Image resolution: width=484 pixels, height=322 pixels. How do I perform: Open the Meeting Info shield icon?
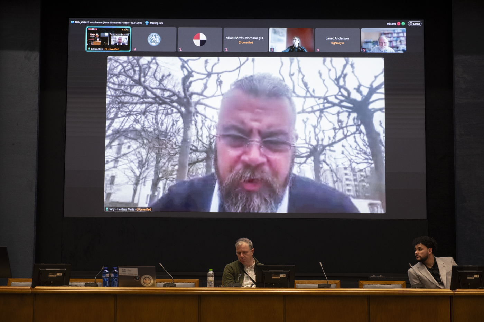click(147, 23)
